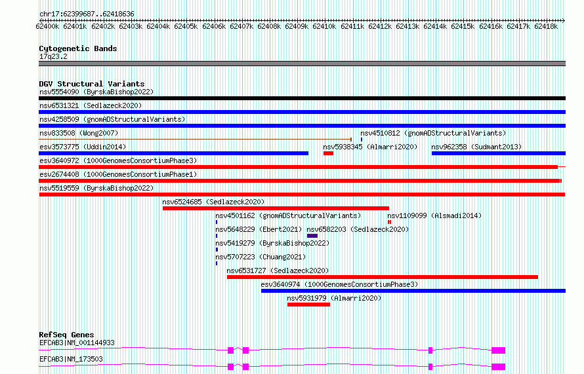Click the blue esv3573775 Uddin2014 bar
584x374 pixels.
pyautogui.click(x=174, y=153)
